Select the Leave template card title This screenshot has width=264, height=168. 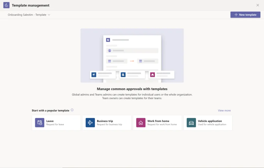tap(50, 121)
